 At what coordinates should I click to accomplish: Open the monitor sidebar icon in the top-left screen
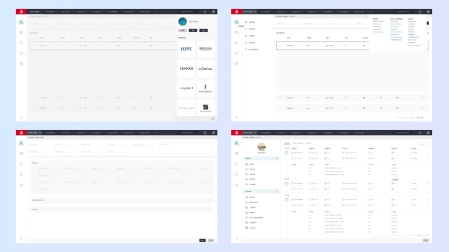21,53
